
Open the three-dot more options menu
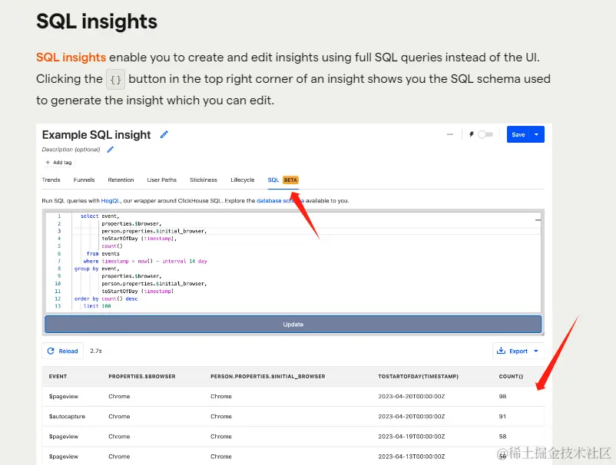pyautogui.click(x=449, y=134)
